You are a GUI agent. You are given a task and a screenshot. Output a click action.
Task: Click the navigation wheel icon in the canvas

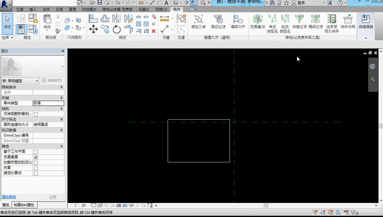point(373,67)
